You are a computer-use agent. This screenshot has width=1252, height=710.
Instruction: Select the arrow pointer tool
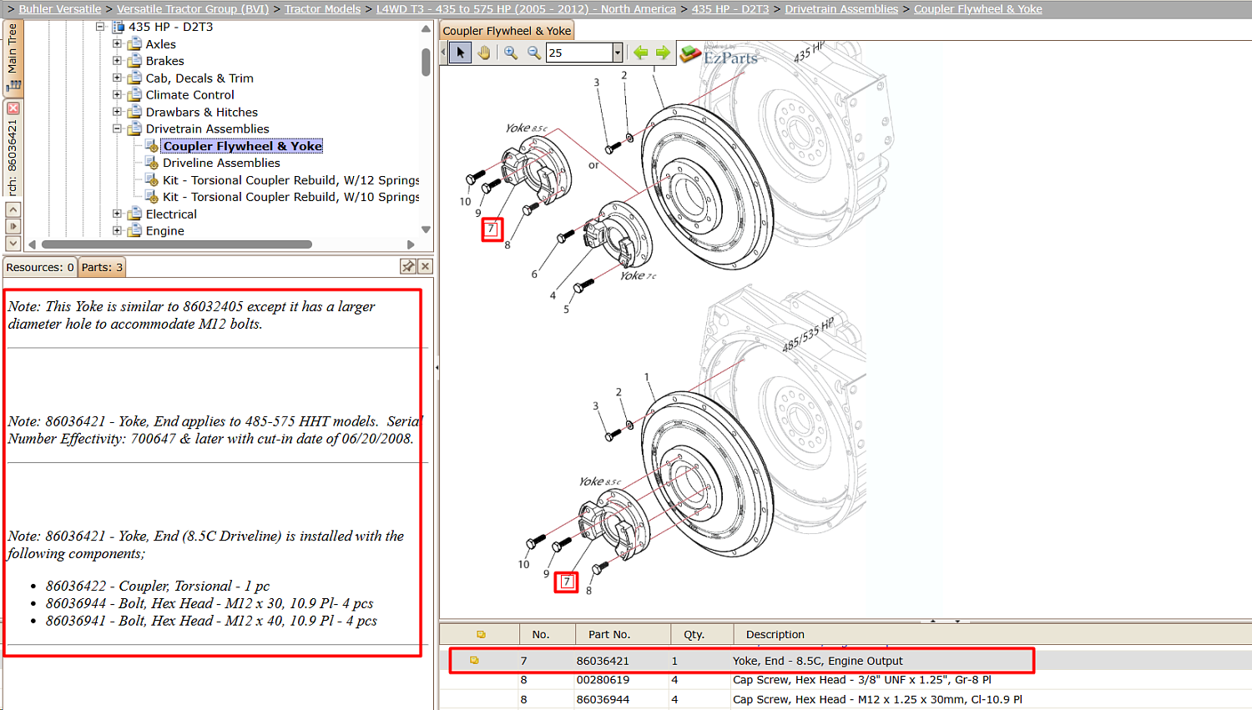tap(460, 53)
